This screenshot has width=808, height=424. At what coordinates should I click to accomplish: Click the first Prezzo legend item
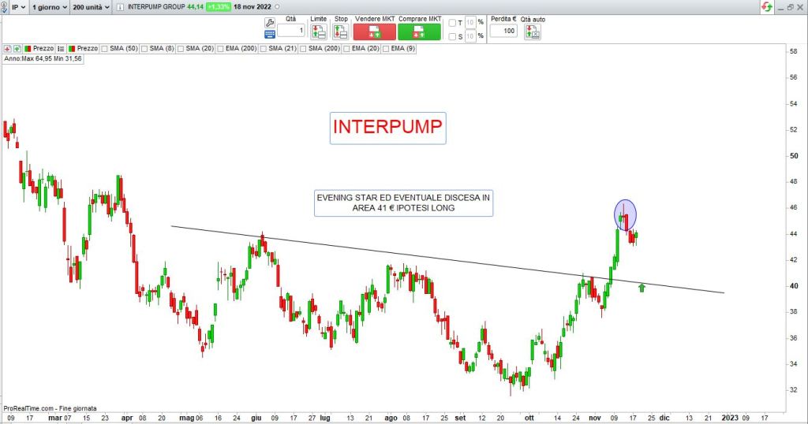point(39,48)
